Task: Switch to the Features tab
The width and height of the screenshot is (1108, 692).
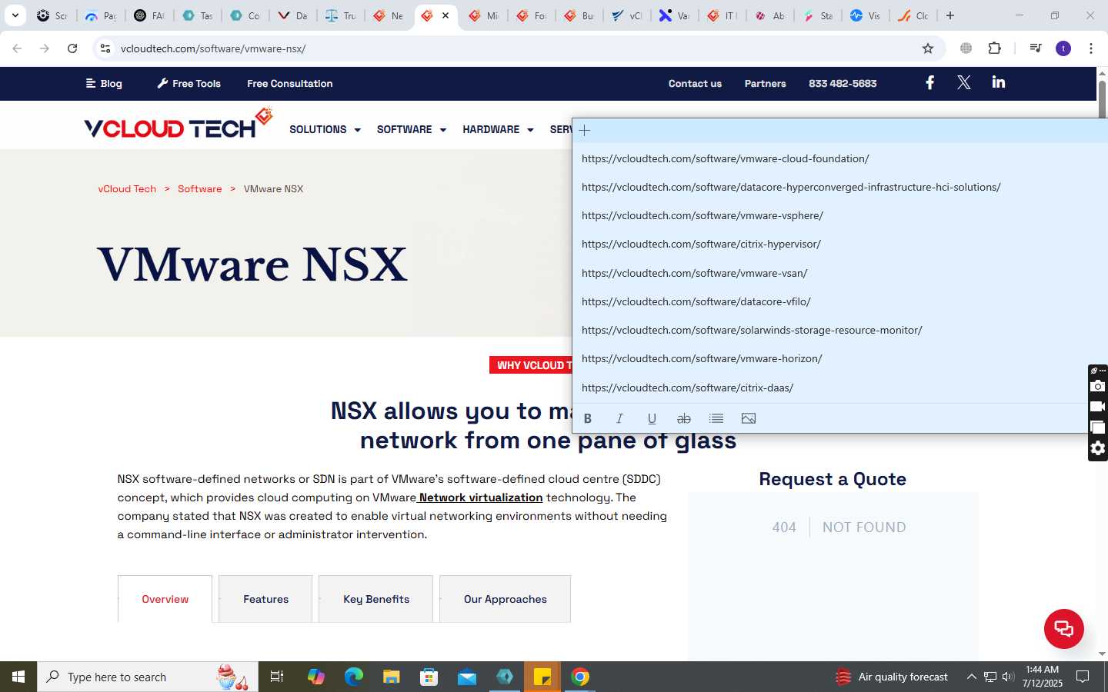Action: pos(265,599)
